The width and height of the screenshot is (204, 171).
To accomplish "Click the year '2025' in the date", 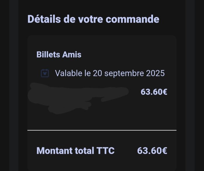I will [155, 73].
